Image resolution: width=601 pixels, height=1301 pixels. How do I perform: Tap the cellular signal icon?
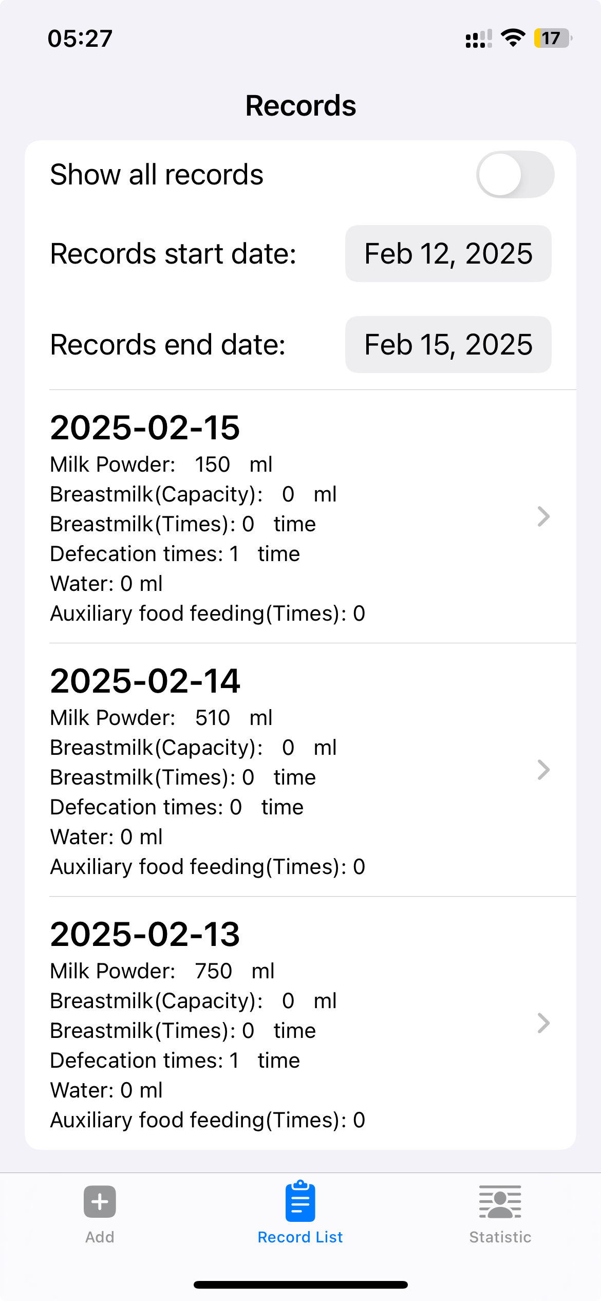point(478,39)
